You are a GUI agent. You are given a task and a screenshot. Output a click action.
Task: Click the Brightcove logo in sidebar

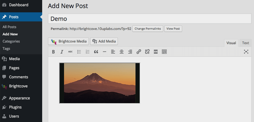(4, 86)
